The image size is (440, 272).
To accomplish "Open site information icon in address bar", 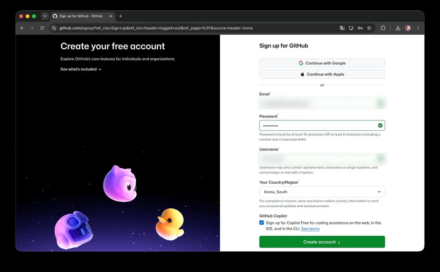I will pyautogui.click(x=54, y=28).
